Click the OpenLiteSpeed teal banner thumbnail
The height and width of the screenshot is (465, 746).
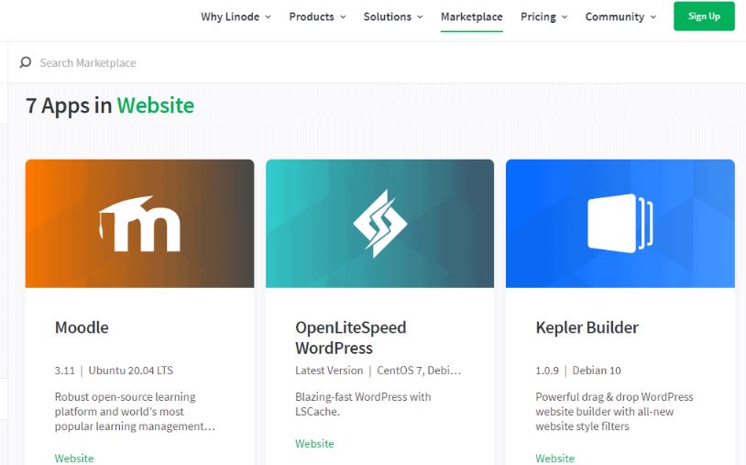point(379,223)
